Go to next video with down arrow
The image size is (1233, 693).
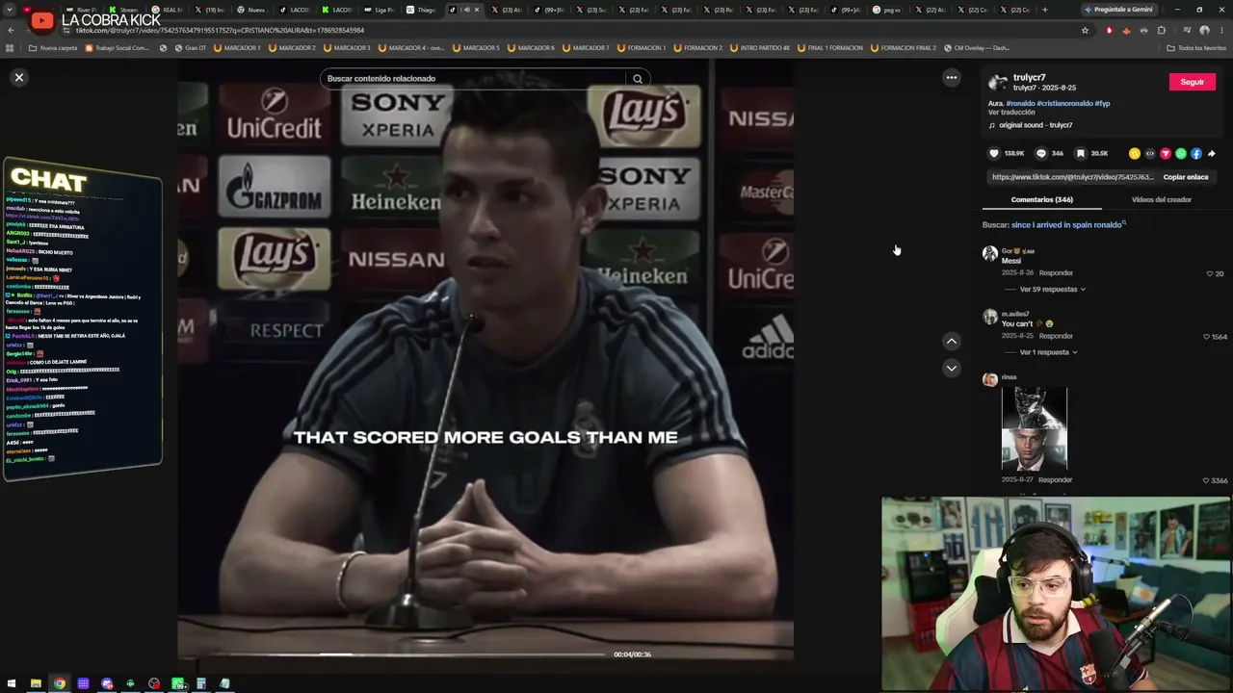[x=952, y=368]
